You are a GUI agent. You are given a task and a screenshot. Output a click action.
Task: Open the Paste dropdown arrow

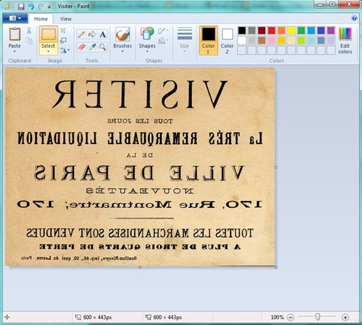(x=14, y=51)
